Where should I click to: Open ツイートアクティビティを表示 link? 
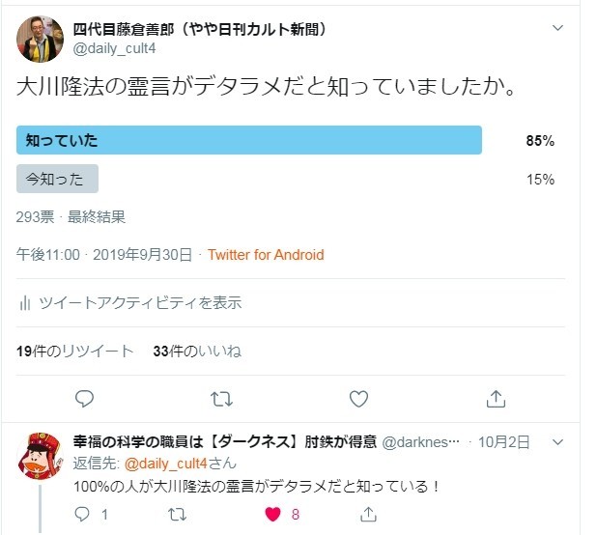pyautogui.click(x=139, y=303)
